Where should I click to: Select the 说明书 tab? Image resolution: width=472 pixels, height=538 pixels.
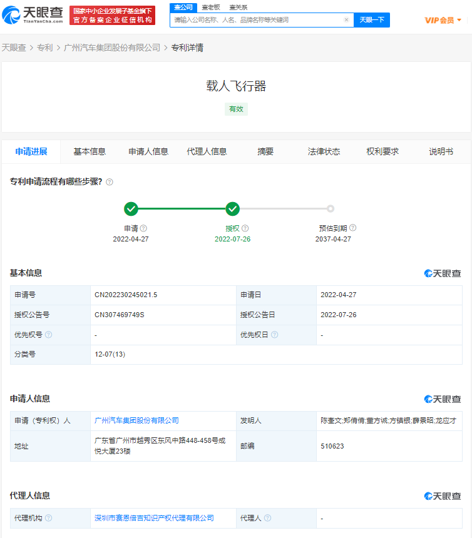pyautogui.click(x=441, y=151)
